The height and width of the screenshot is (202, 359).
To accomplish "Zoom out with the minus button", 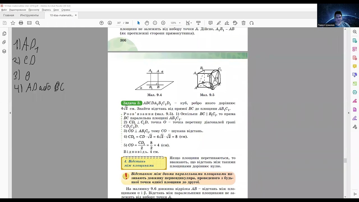I will [x=155, y=23].
